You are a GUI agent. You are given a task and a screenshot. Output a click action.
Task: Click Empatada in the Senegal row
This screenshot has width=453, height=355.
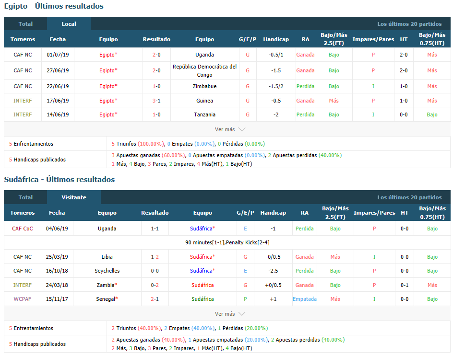point(305,299)
